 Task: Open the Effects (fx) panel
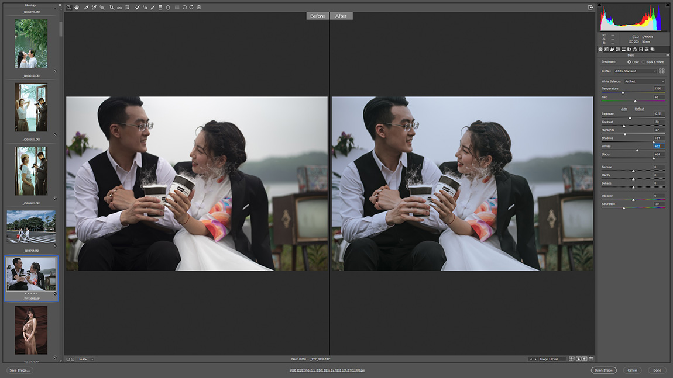pyautogui.click(x=635, y=49)
